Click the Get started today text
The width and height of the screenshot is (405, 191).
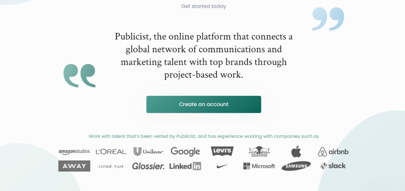tap(204, 6)
